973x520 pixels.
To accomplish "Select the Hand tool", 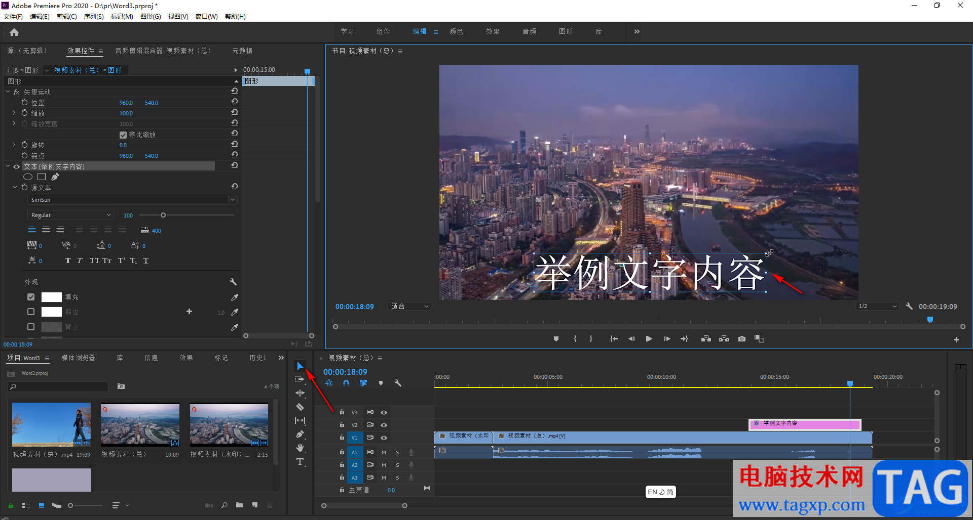I will click(x=300, y=448).
